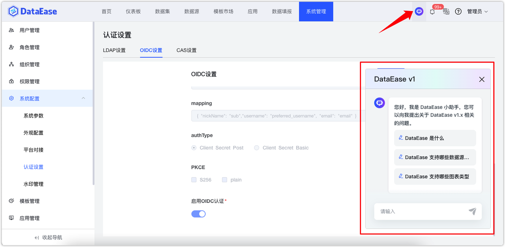Click the 组织管理 sidebar icon
This screenshot has width=505, height=247.
[x=11, y=64]
